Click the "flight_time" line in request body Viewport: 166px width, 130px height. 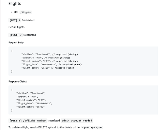click(47, 68)
